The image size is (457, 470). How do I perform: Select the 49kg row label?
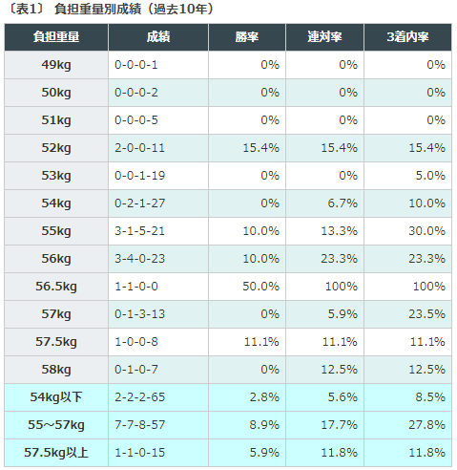(x=56, y=65)
